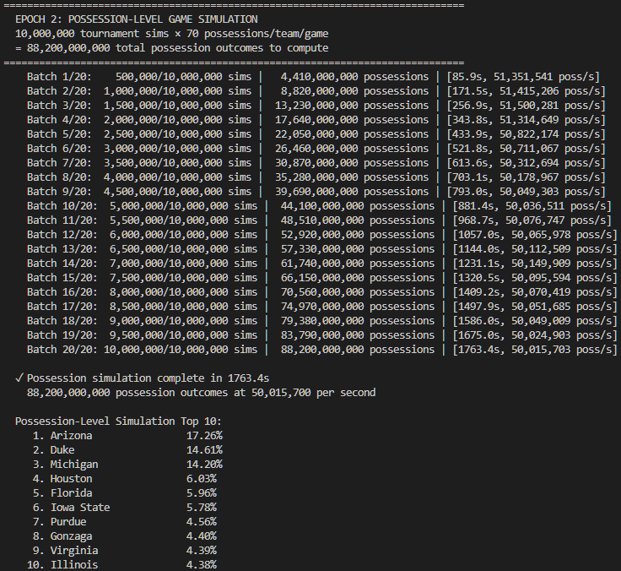Click the '14.61%' percentage value

[204, 450]
